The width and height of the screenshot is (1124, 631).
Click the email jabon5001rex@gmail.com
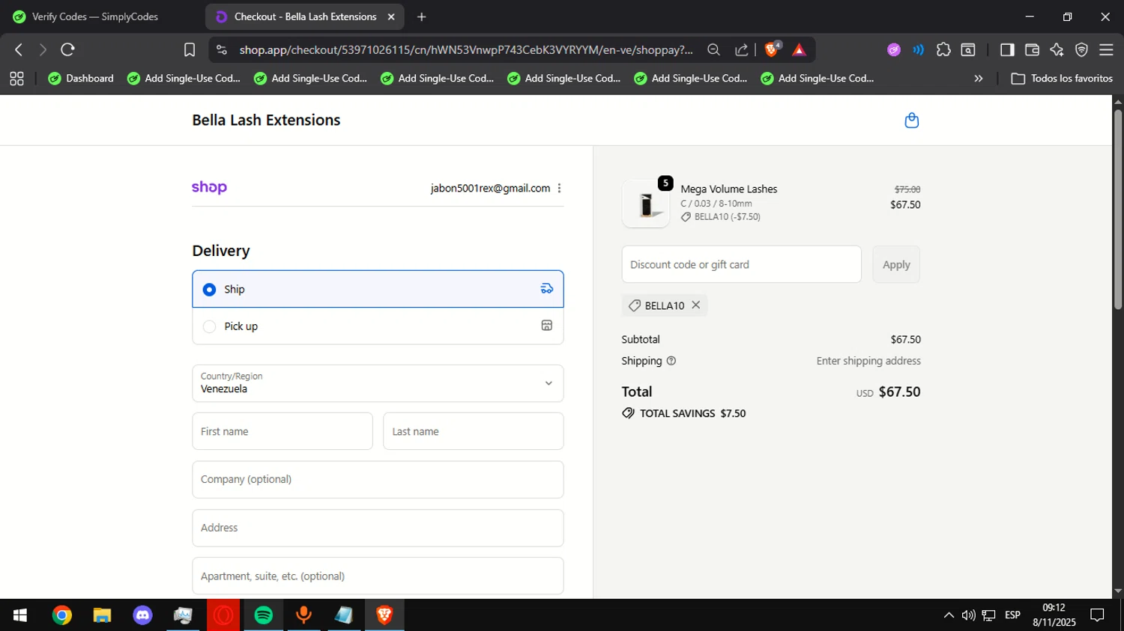(490, 189)
